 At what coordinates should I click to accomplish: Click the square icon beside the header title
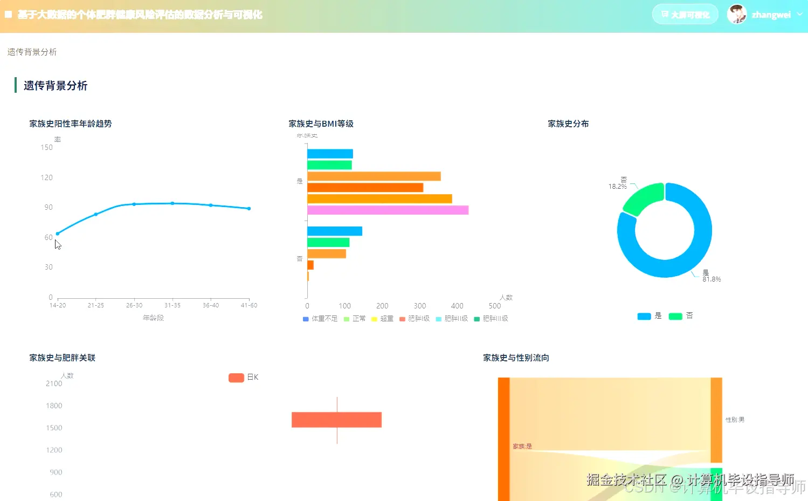[8, 15]
